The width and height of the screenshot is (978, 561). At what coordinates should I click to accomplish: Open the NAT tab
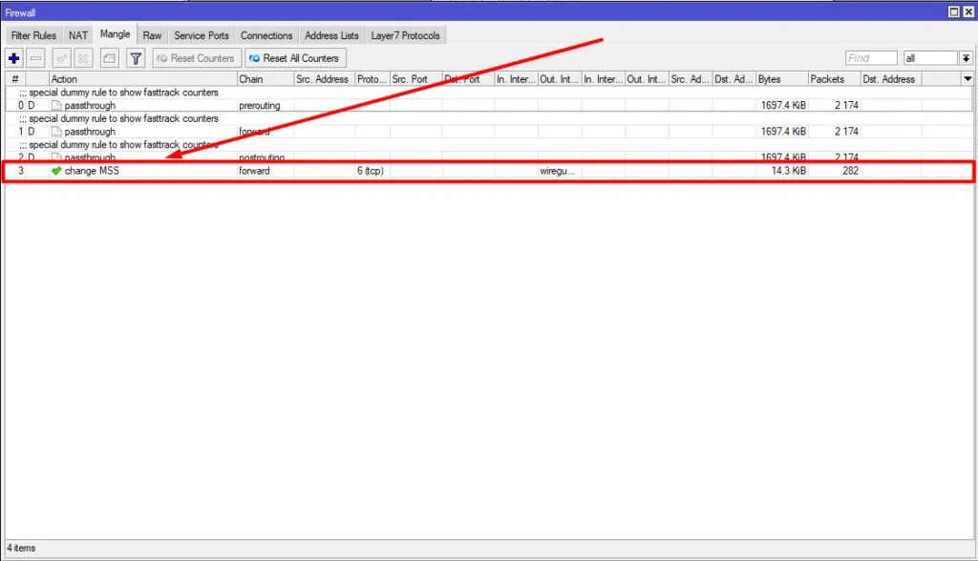[x=78, y=35]
